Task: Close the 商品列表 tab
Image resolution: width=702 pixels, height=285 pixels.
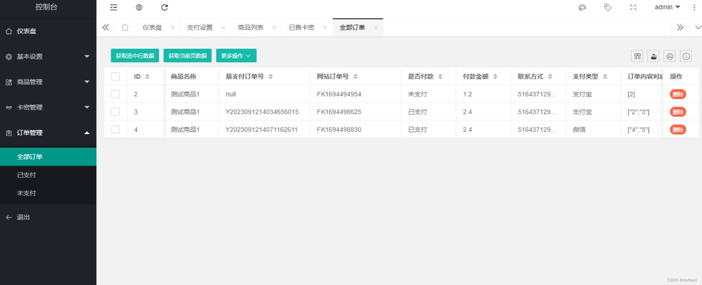Action: point(274,28)
